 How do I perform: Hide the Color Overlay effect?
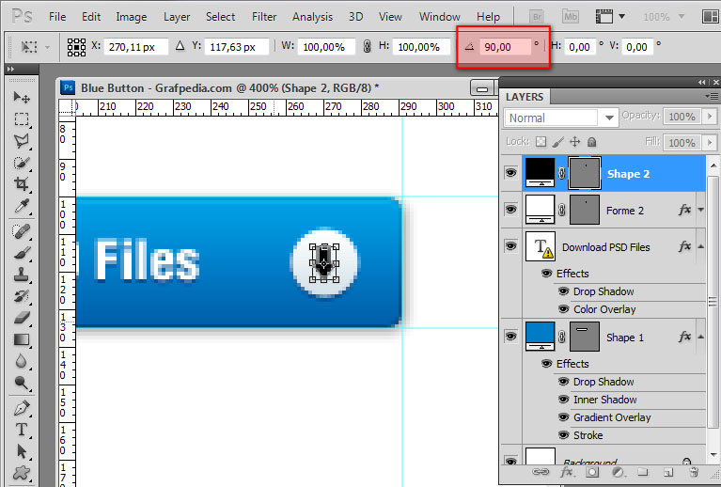564,309
